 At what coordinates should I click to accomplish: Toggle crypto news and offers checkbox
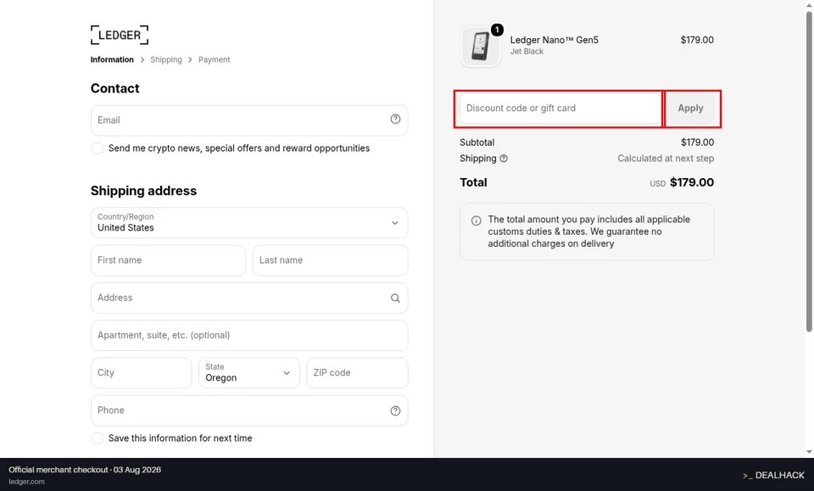(x=97, y=148)
